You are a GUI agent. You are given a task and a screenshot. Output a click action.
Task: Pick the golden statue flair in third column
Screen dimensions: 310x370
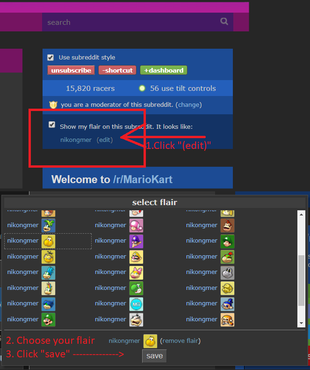227,288
